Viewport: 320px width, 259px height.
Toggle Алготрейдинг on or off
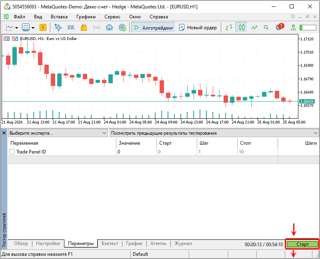[153, 28]
